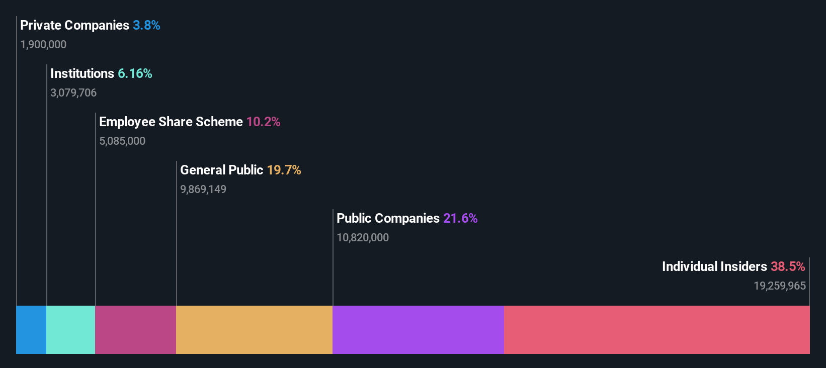Screen dimensions: 826x368
Task: Click the Individual Insiders label
Action: tap(714, 266)
